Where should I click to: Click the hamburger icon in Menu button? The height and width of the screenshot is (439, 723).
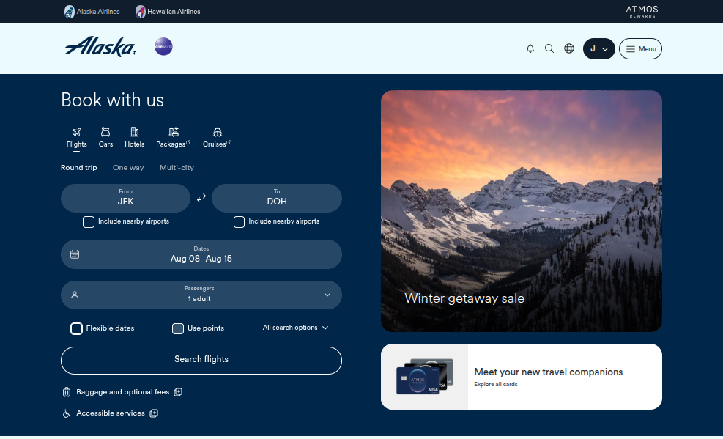pyautogui.click(x=630, y=49)
